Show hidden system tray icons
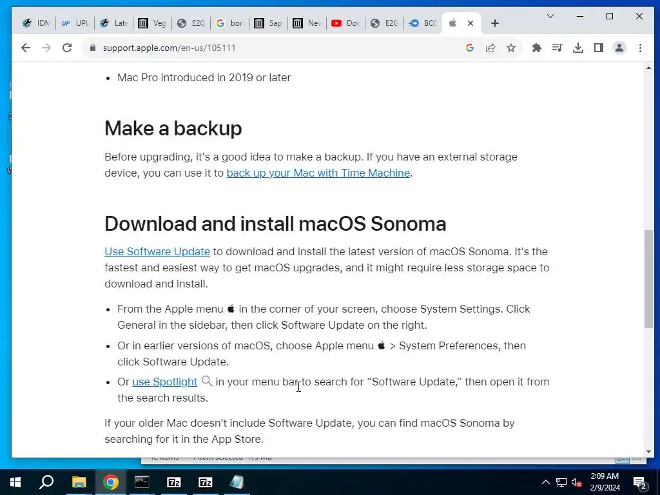 click(x=545, y=482)
